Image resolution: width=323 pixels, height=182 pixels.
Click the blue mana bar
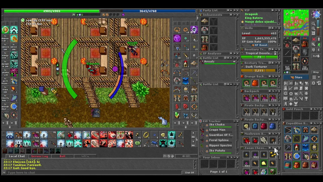(x=148, y=11)
